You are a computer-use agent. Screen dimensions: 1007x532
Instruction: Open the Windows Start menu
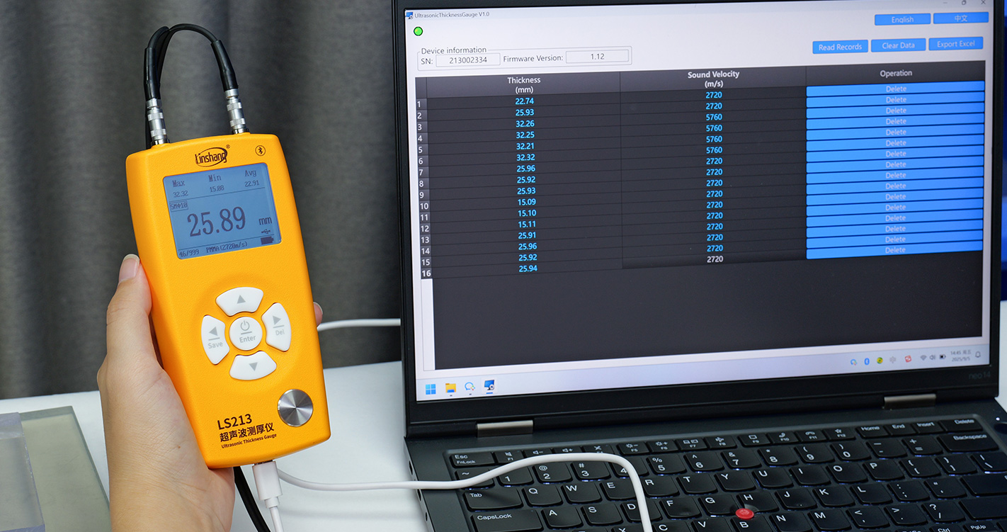(x=430, y=389)
